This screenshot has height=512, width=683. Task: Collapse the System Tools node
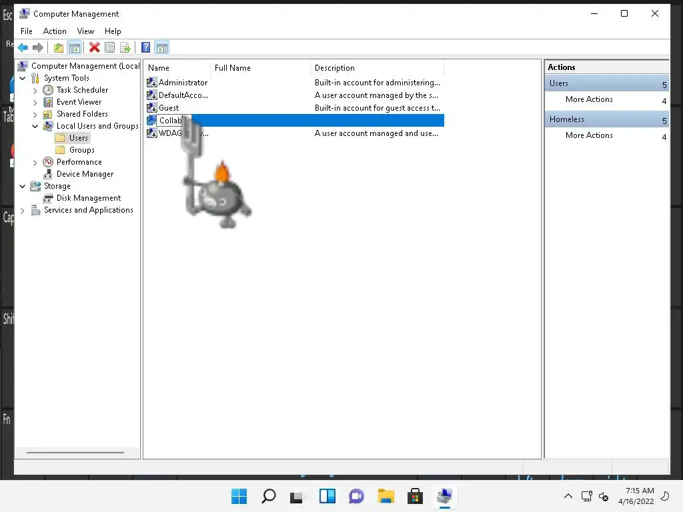23,79
